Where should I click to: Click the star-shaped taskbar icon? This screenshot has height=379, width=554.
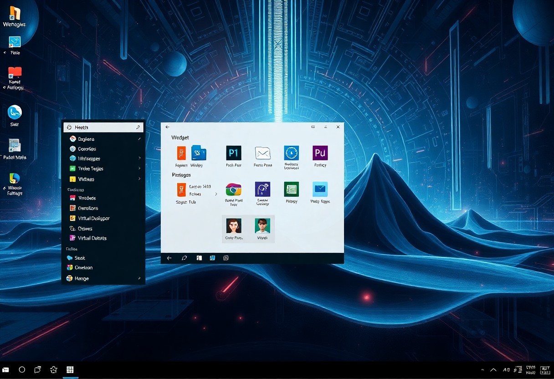[54, 369]
